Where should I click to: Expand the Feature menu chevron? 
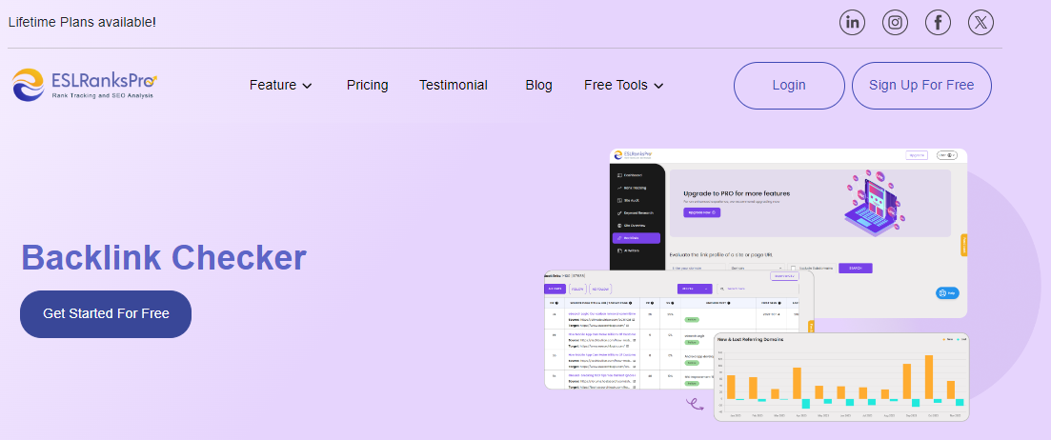click(307, 86)
